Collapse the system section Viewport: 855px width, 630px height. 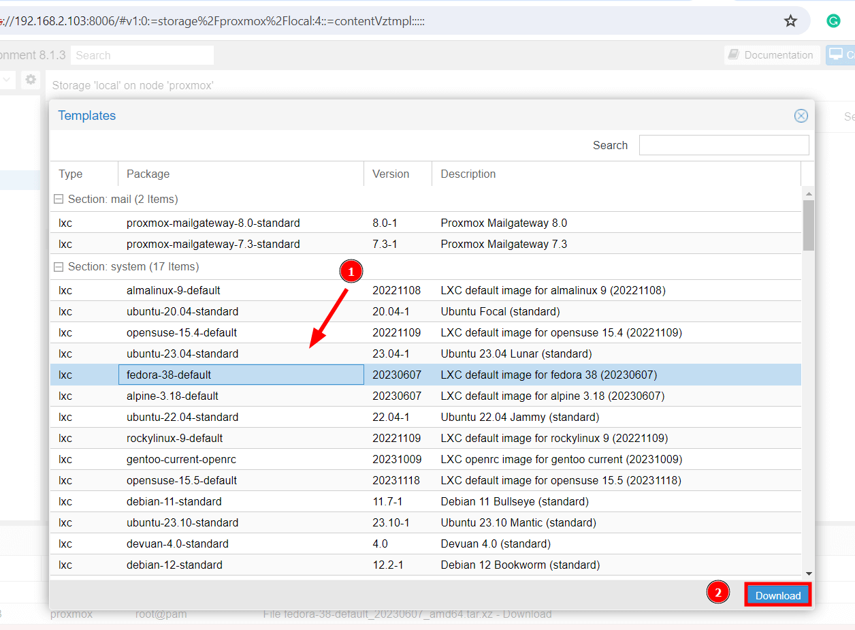pos(59,267)
